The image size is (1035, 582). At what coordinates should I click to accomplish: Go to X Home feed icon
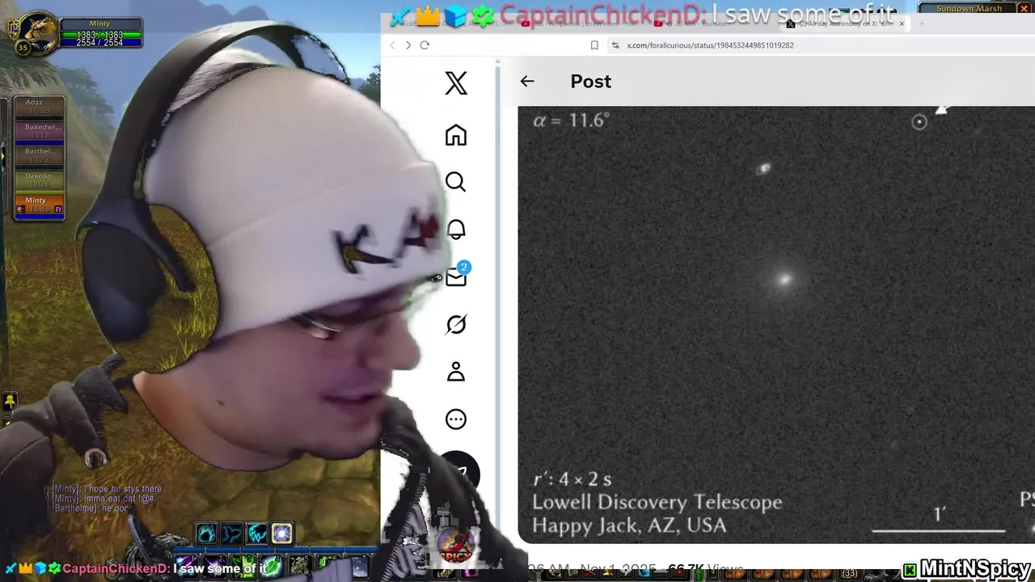pyautogui.click(x=456, y=135)
